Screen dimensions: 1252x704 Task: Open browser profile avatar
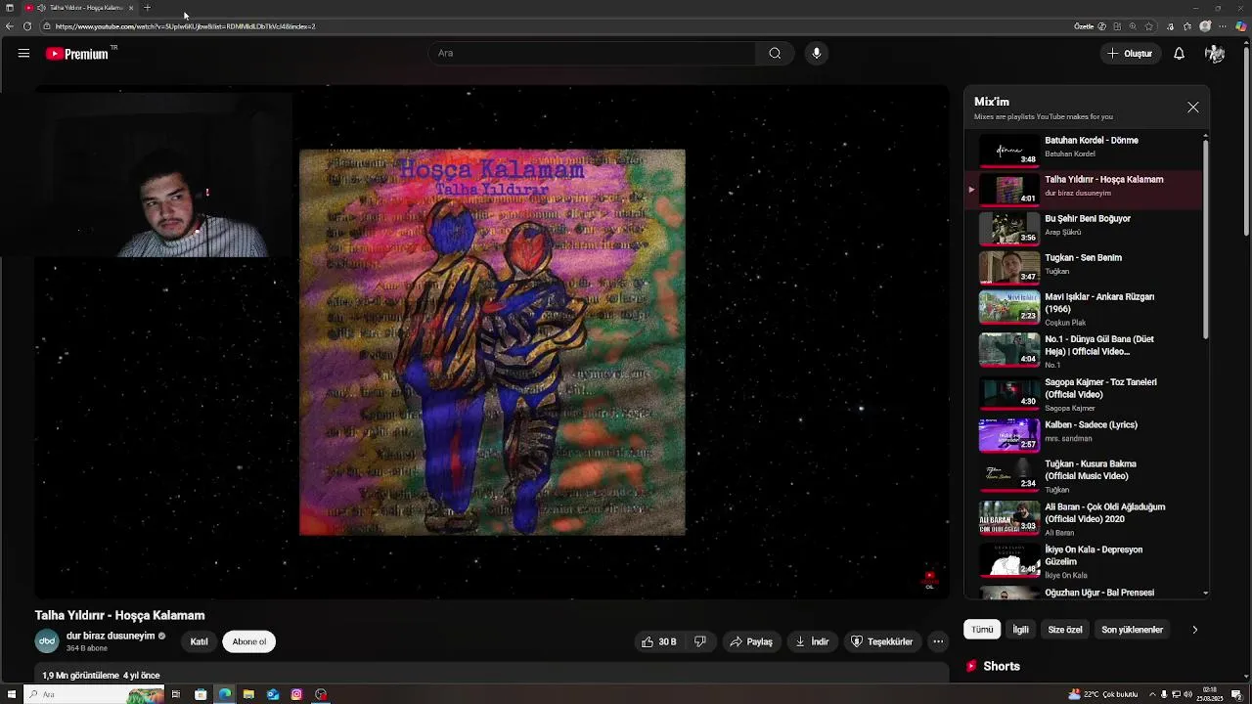click(x=1205, y=26)
